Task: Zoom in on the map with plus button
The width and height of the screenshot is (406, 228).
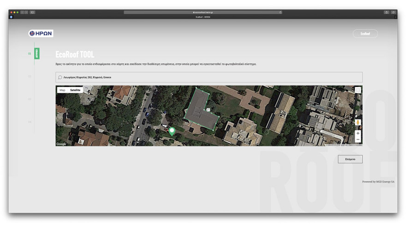Action: click(x=358, y=133)
